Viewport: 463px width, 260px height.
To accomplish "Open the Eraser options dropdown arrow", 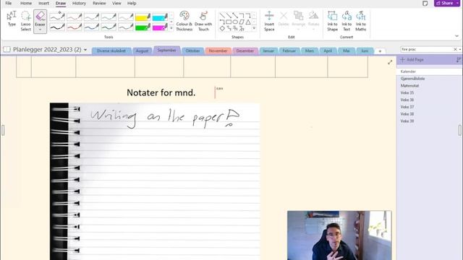I will coord(41,30).
